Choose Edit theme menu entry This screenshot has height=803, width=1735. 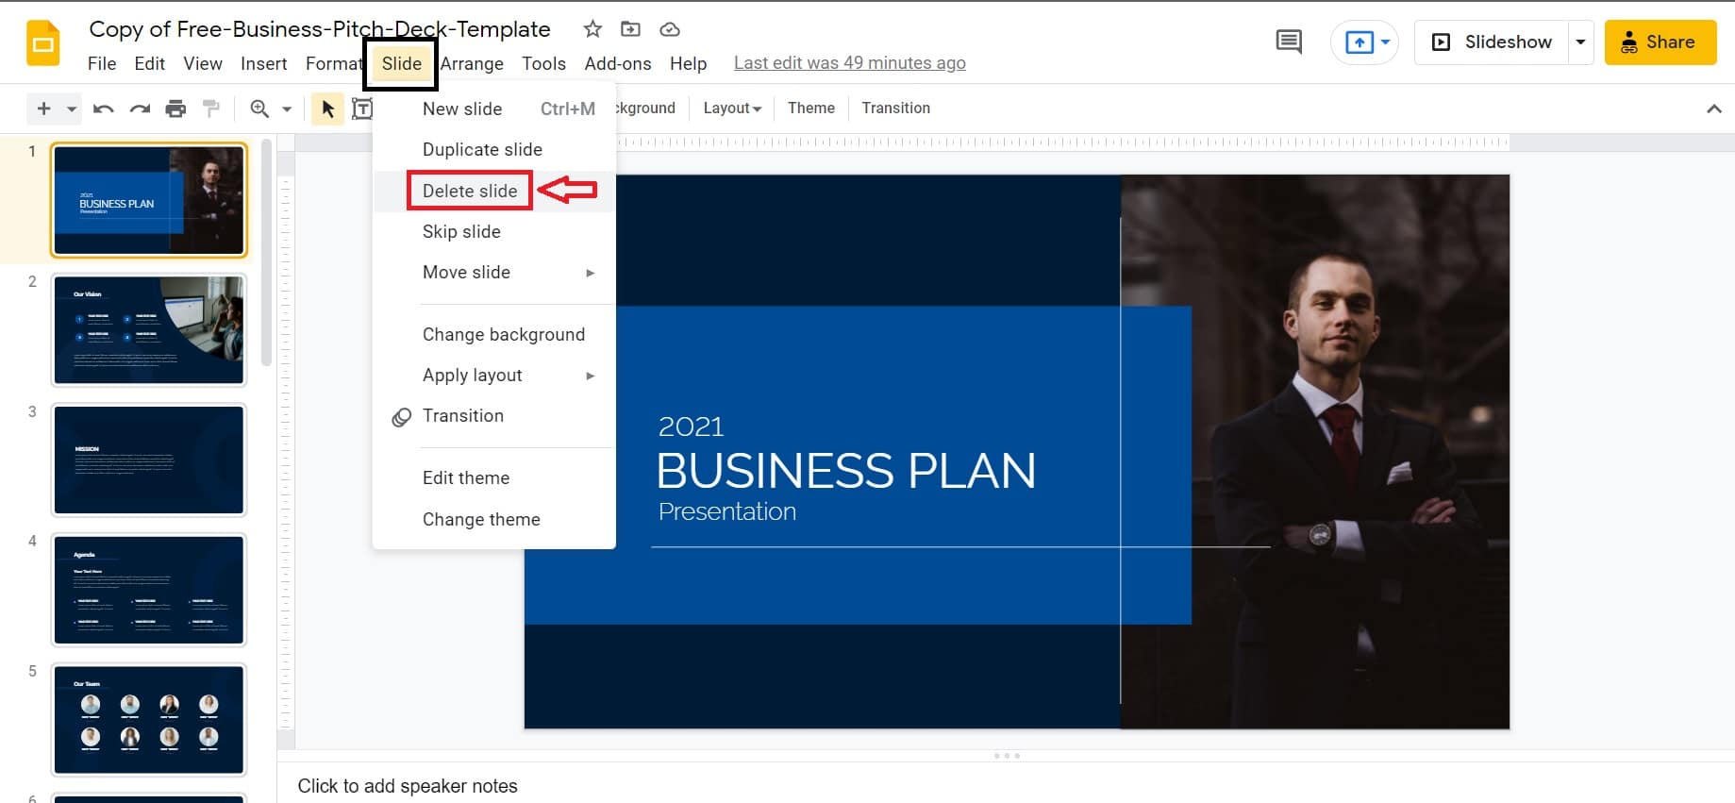click(x=494, y=477)
